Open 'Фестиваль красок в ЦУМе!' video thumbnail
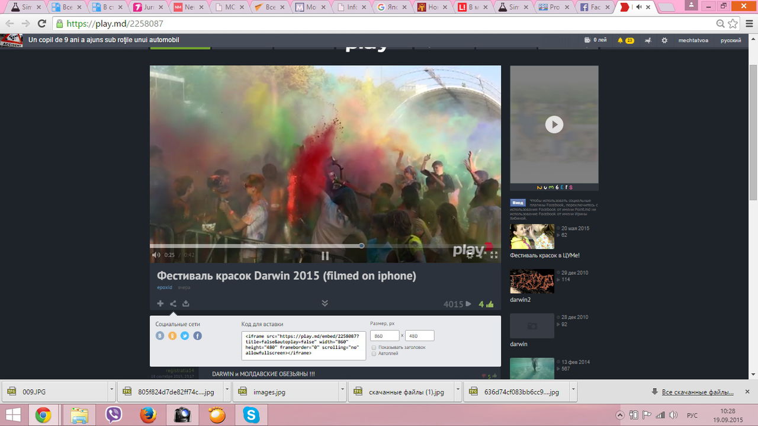Image resolution: width=758 pixels, height=426 pixels. 532,236
